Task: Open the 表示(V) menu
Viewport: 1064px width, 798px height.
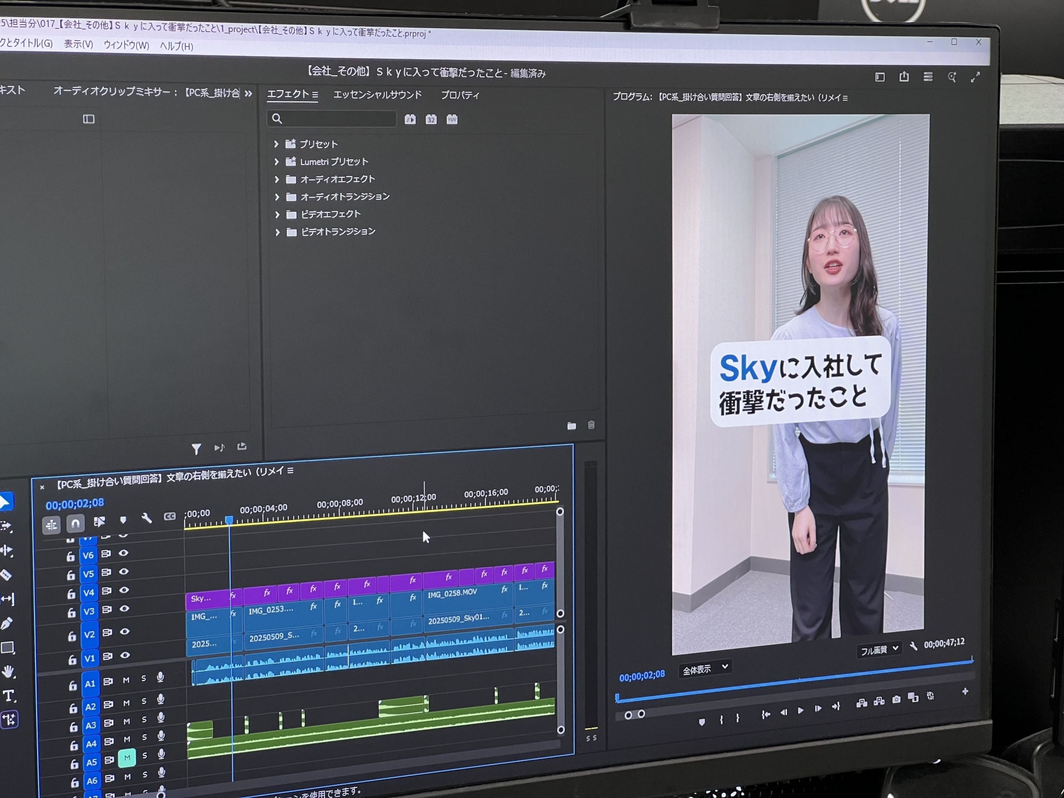Action: 78,44
